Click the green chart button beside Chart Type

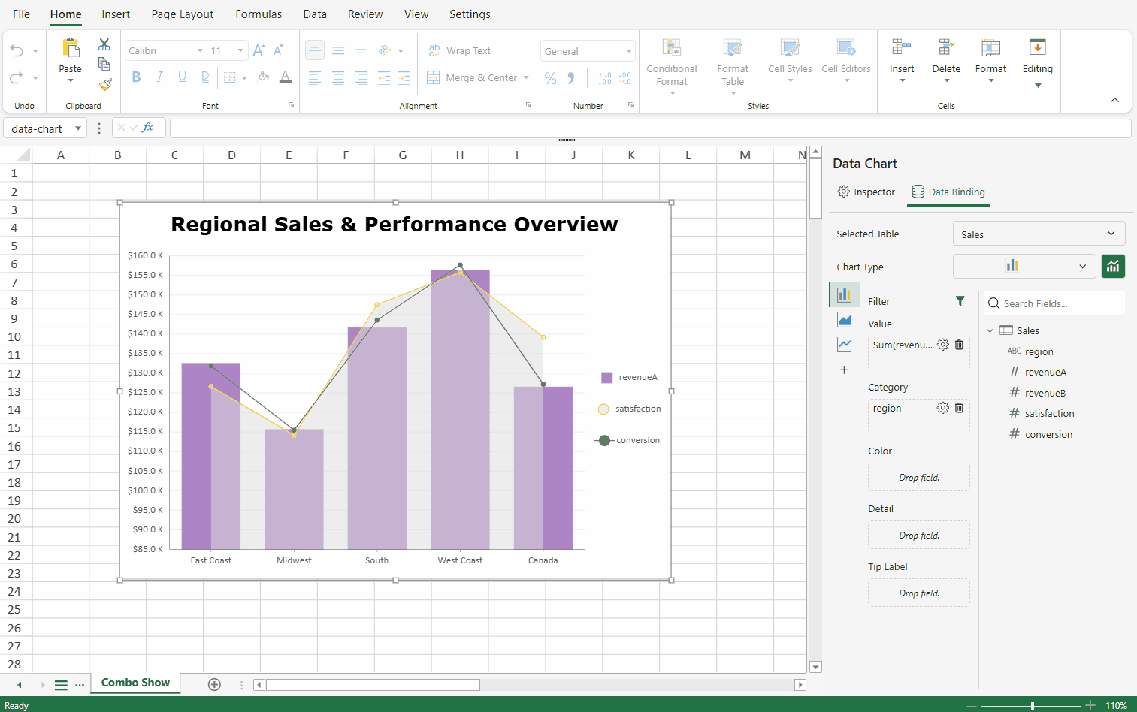(1113, 266)
